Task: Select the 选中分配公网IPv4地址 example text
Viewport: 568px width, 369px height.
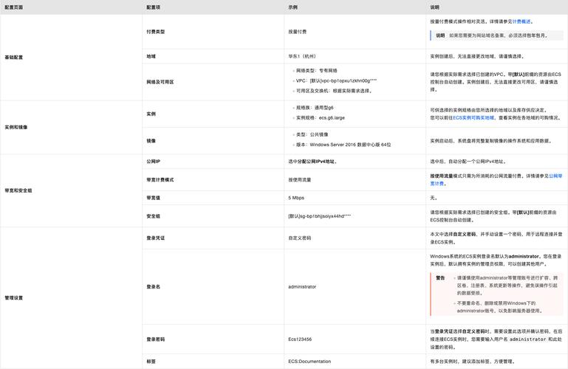Action: coord(313,162)
